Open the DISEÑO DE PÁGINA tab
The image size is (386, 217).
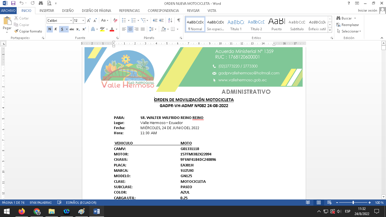[x=96, y=10]
